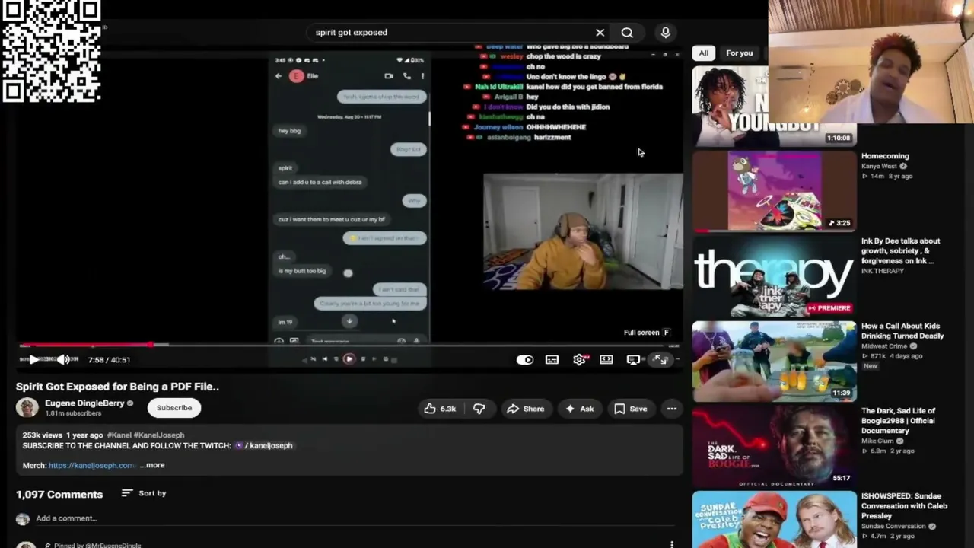Image resolution: width=974 pixels, height=548 pixels.
Task: Open the Eugene DingleBerry channel name link
Action: 84,403
